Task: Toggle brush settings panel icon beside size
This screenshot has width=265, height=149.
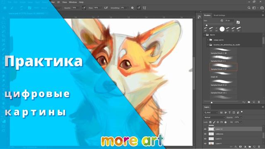Action: pyautogui.click(x=238, y=22)
